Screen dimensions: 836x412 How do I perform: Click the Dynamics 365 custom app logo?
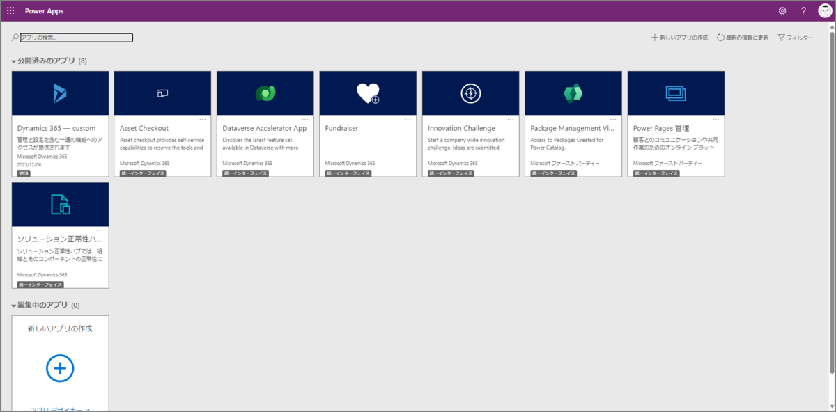pyautogui.click(x=61, y=93)
